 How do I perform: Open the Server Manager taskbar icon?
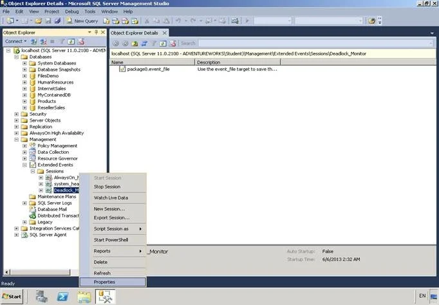42,297
